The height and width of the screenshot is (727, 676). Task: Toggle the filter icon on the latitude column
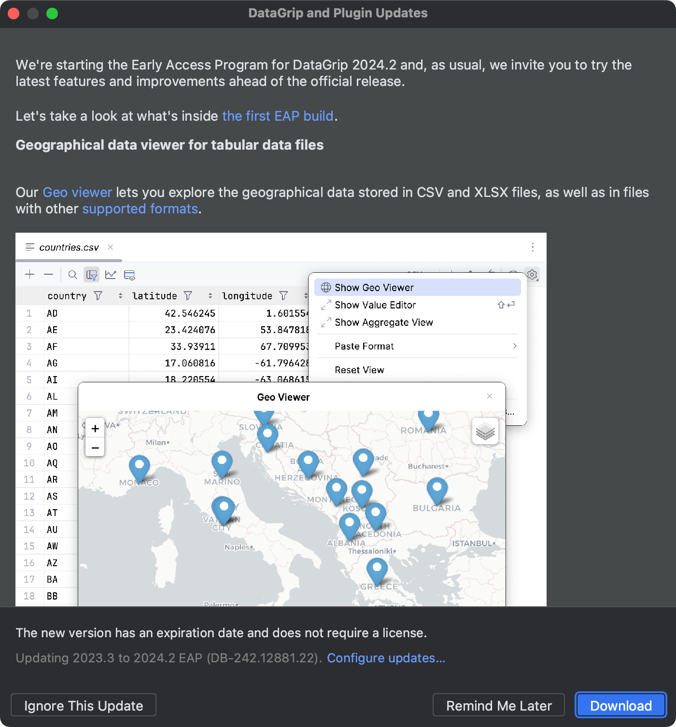point(188,295)
